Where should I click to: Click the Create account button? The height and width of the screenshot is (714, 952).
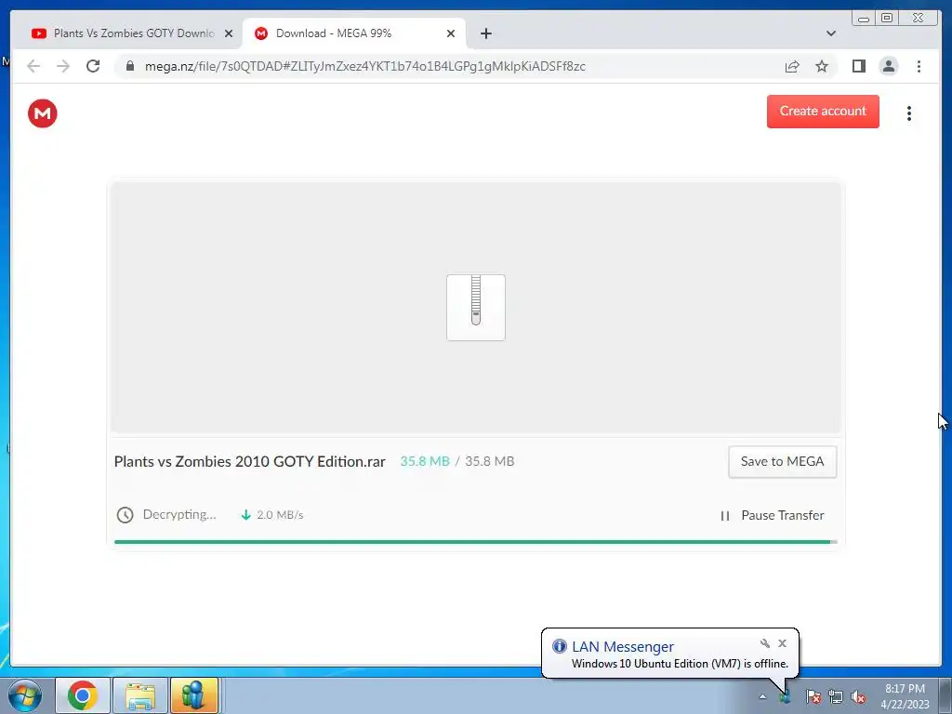823,112
